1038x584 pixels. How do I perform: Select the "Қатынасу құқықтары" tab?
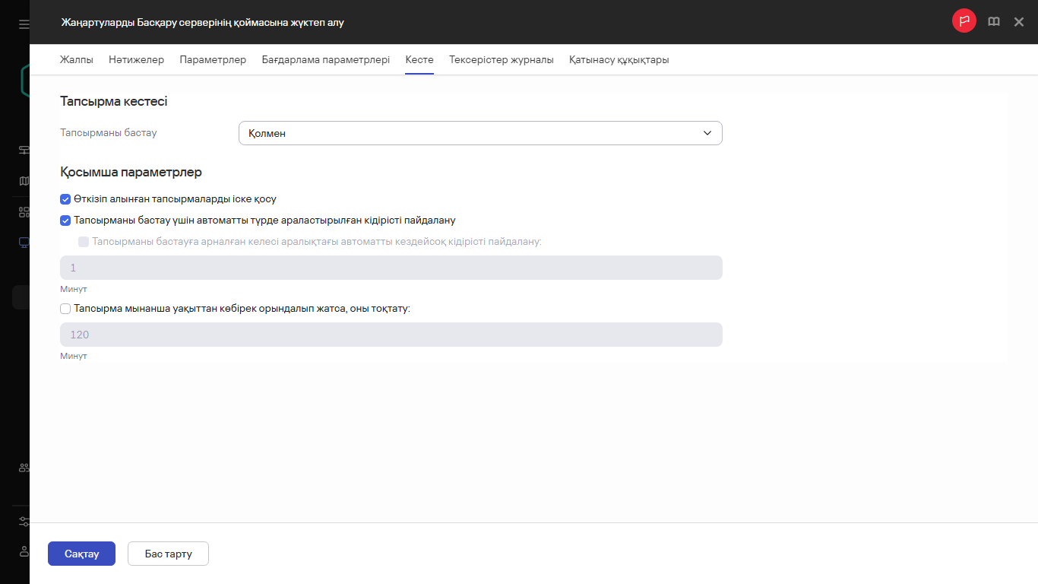point(619,59)
